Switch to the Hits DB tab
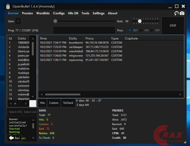This screenshot has height=146, width=190. [73, 13]
